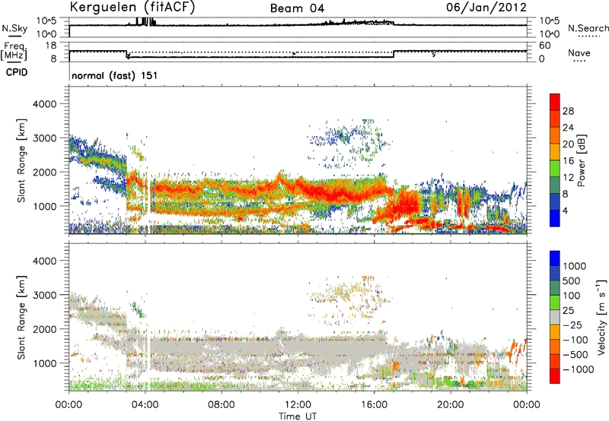Click the 'Kerguelen (fitACF)' title text
The height and width of the screenshot is (421, 609).
coord(132,7)
